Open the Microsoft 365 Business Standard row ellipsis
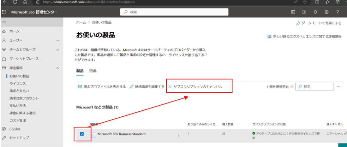The image size is (347, 147). [179, 135]
